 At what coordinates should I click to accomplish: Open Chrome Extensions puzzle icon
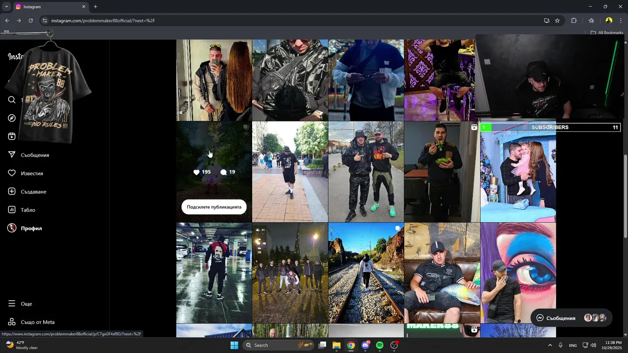tap(574, 21)
